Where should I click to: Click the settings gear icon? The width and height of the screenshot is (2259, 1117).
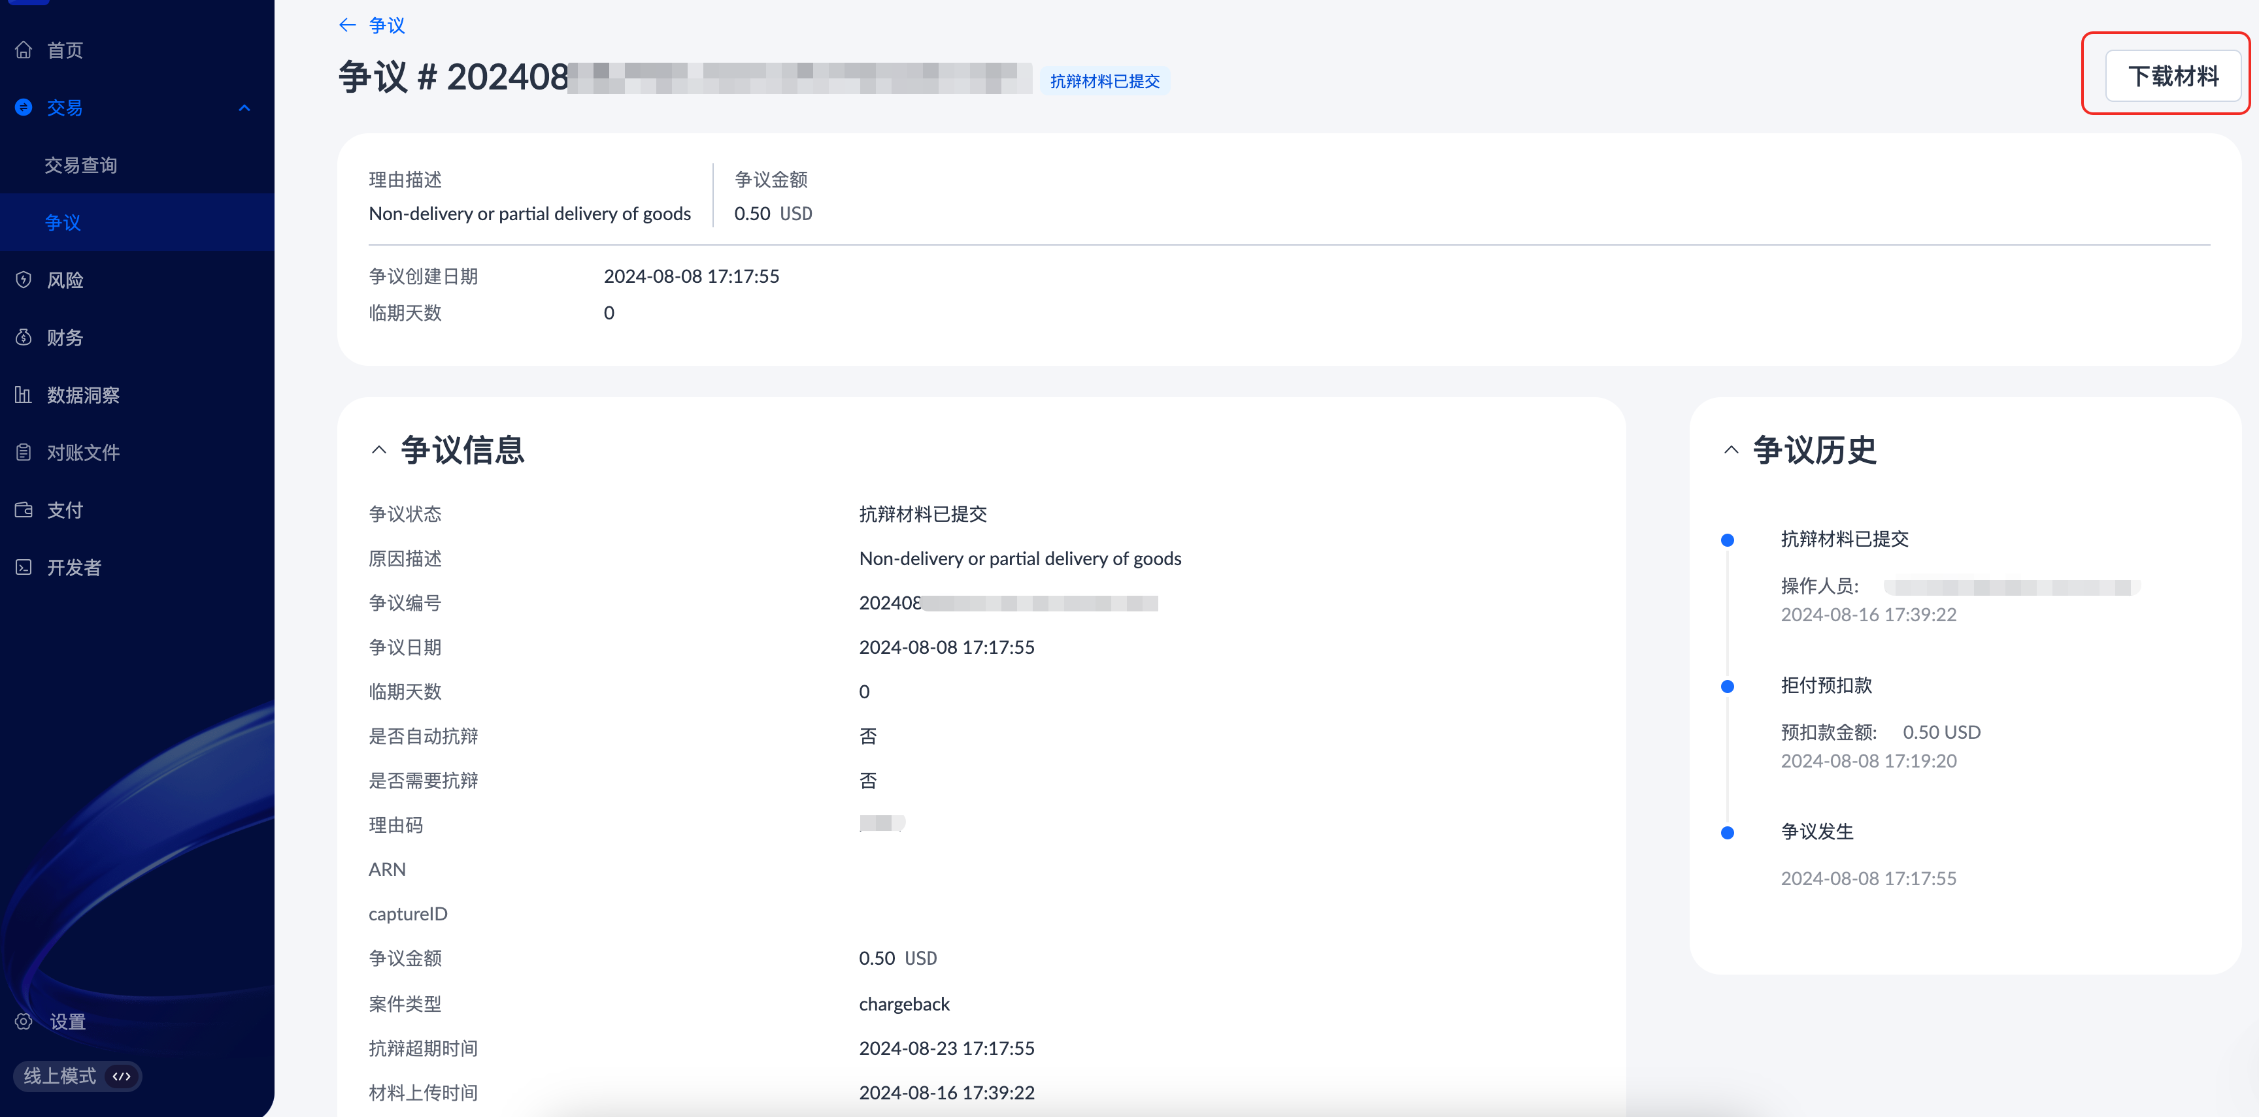(24, 1020)
